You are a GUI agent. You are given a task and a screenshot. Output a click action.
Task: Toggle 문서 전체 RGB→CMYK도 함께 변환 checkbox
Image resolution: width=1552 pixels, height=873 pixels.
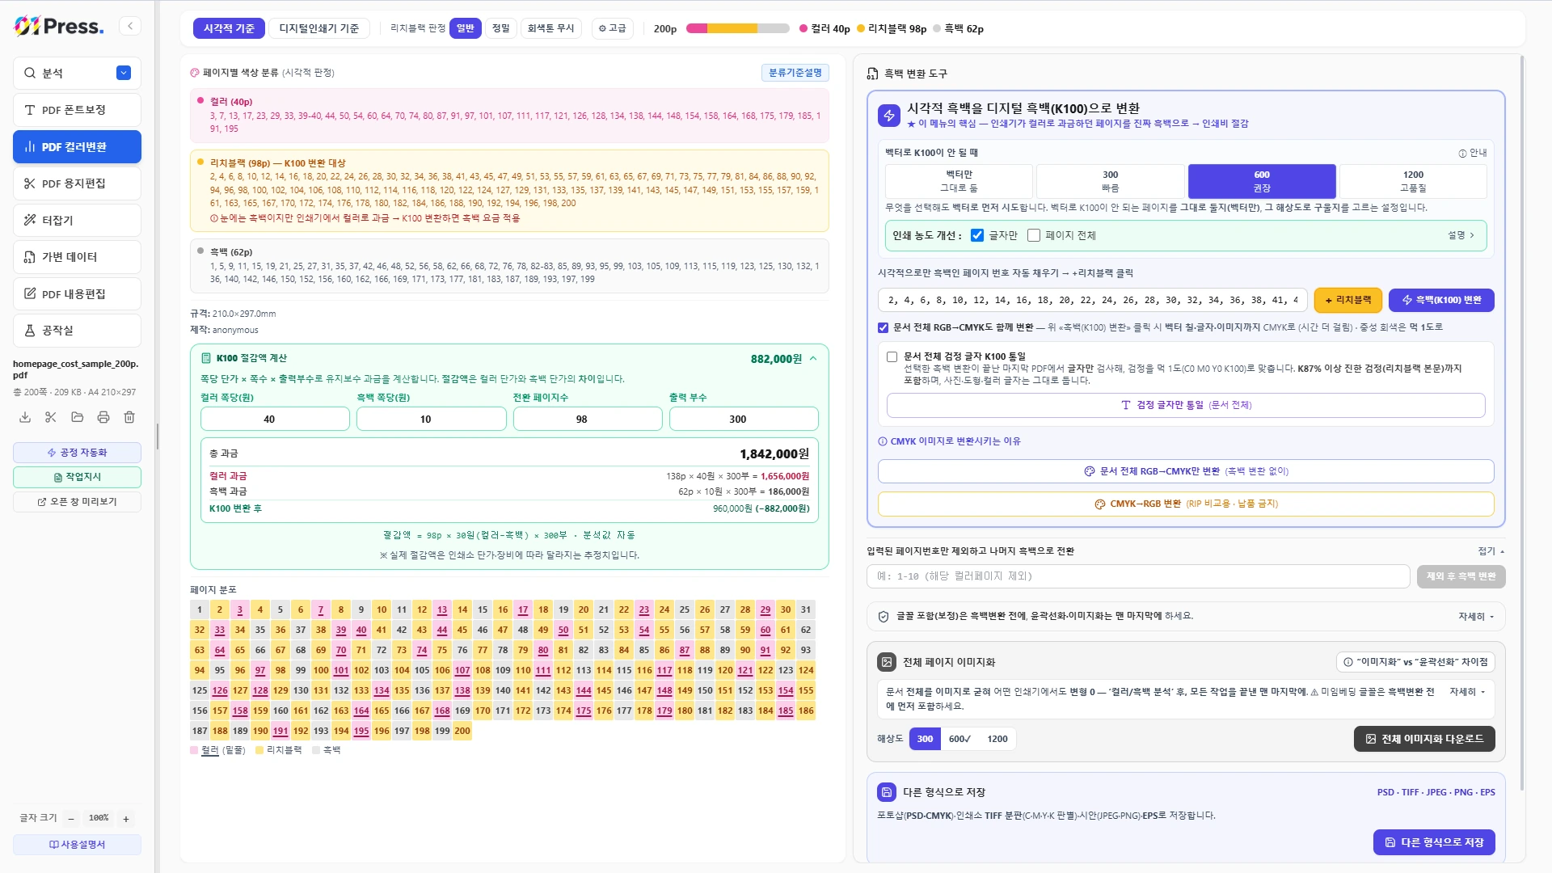point(884,327)
